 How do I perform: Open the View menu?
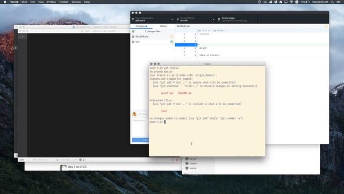(x=41, y=2)
